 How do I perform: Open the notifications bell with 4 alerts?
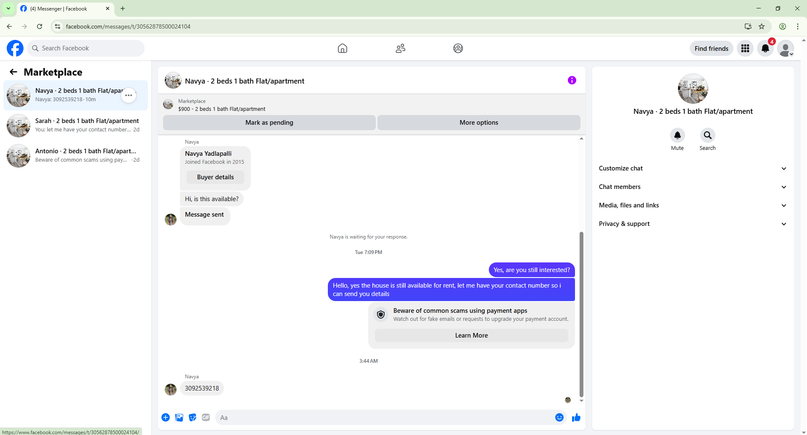click(x=765, y=48)
